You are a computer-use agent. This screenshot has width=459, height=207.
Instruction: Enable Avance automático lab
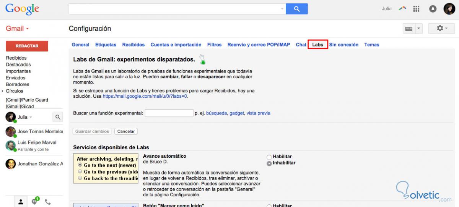click(x=269, y=157)
